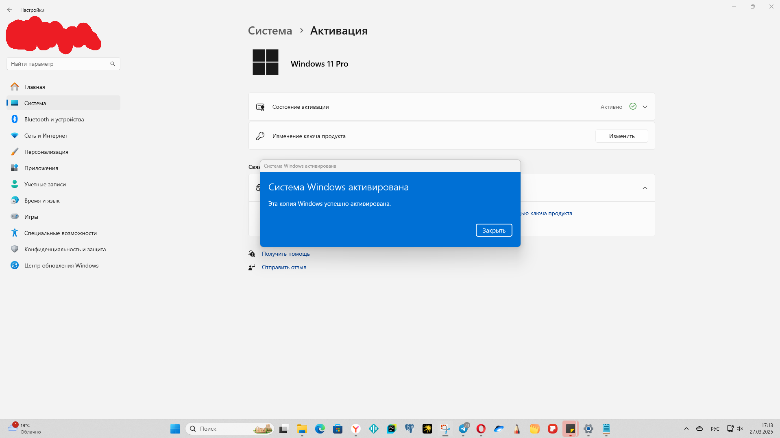This screenshot has height=438, width=780.
Task: Open Время и язык settings
Action: (x=63, y=201)
